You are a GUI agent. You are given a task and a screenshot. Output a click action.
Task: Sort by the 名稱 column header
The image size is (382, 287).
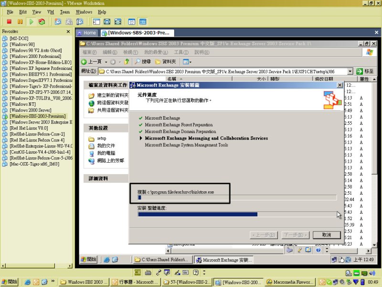(x=199, y=79)
